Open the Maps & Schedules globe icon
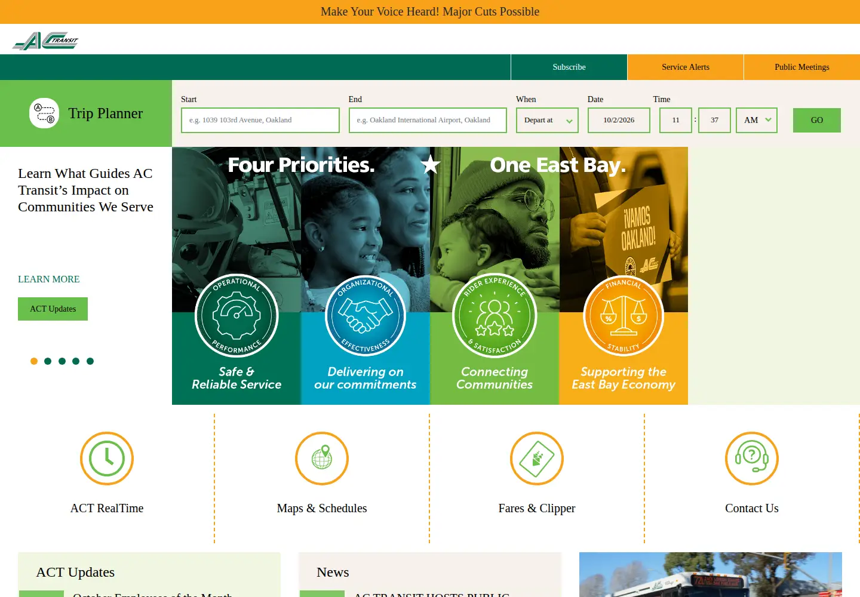 tap(322, 458)
